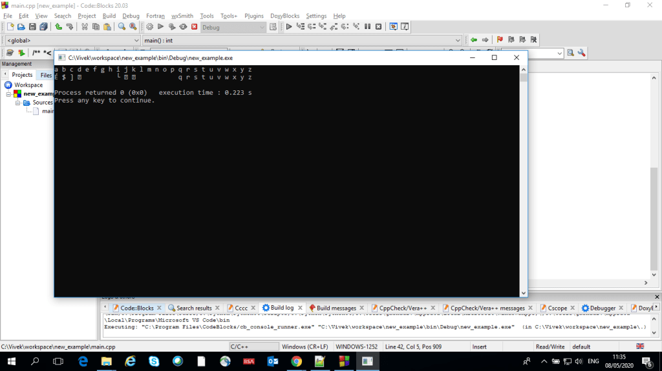The image size is (662, 371).
Task: Click the Insert mode status bar field
Action: pos(480,347)
